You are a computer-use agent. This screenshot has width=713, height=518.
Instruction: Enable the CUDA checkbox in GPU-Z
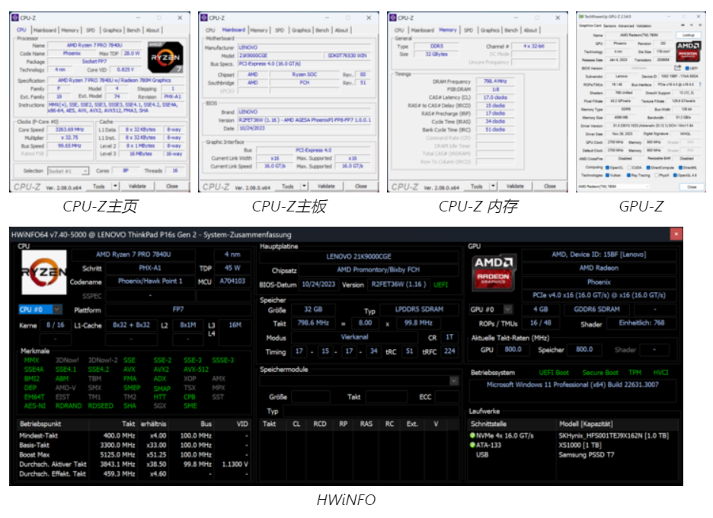click(x=630, y=167)
